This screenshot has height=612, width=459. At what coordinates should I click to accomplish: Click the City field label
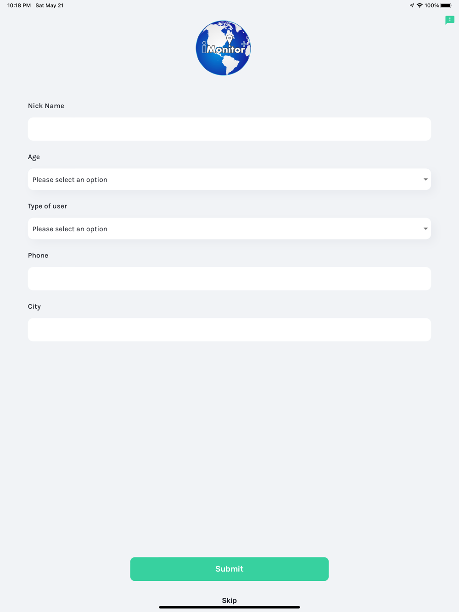pyautogui.click(x=34, y=306)
